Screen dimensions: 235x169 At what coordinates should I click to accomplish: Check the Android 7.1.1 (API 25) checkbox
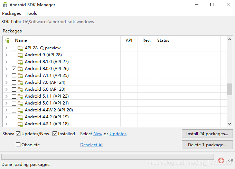pos(14,76)
